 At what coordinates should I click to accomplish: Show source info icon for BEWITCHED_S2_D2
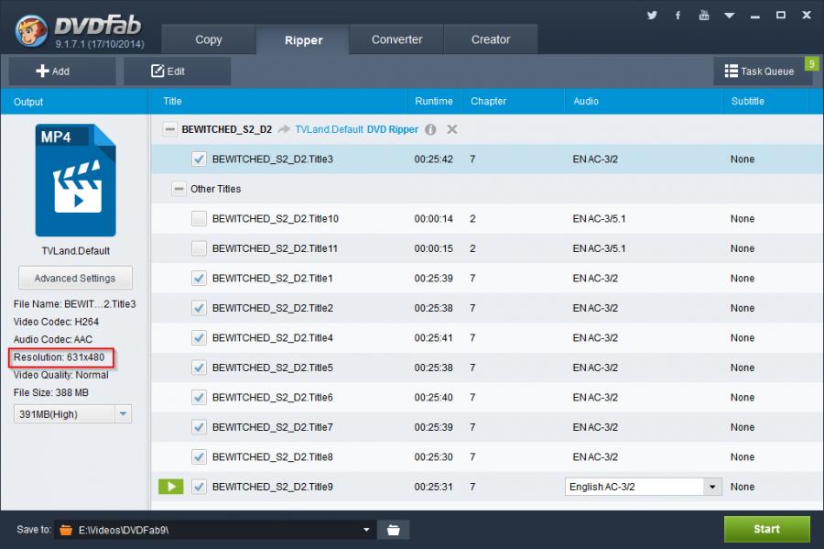click(430, 129)
